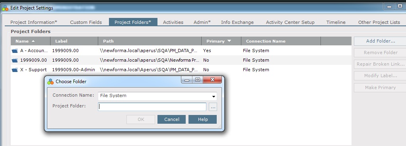Select the 1999009.00-Admin label cell
406x146 pixels.
click(x=74, y=70)
